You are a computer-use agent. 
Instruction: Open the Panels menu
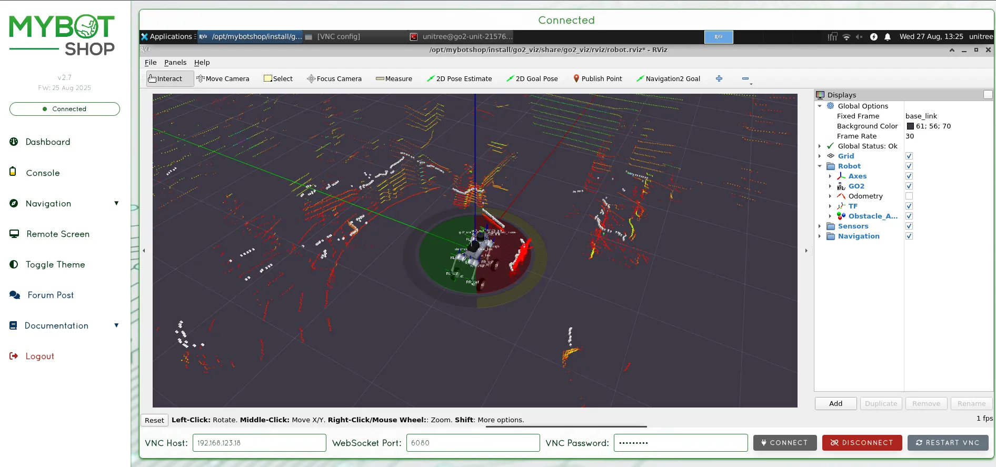coord(175,62)
